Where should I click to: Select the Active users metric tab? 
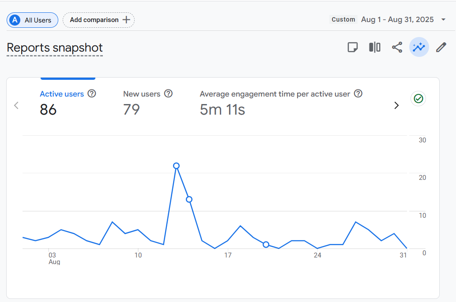point(62,94)
